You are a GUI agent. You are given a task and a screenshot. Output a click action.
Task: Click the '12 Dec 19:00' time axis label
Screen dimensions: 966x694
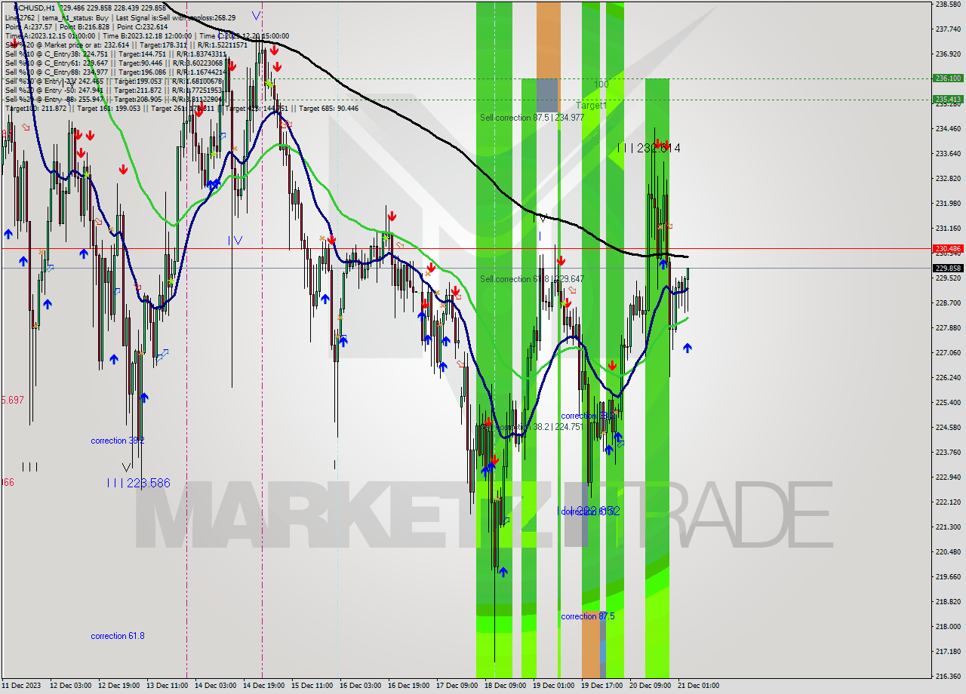[x=118, y=686]
